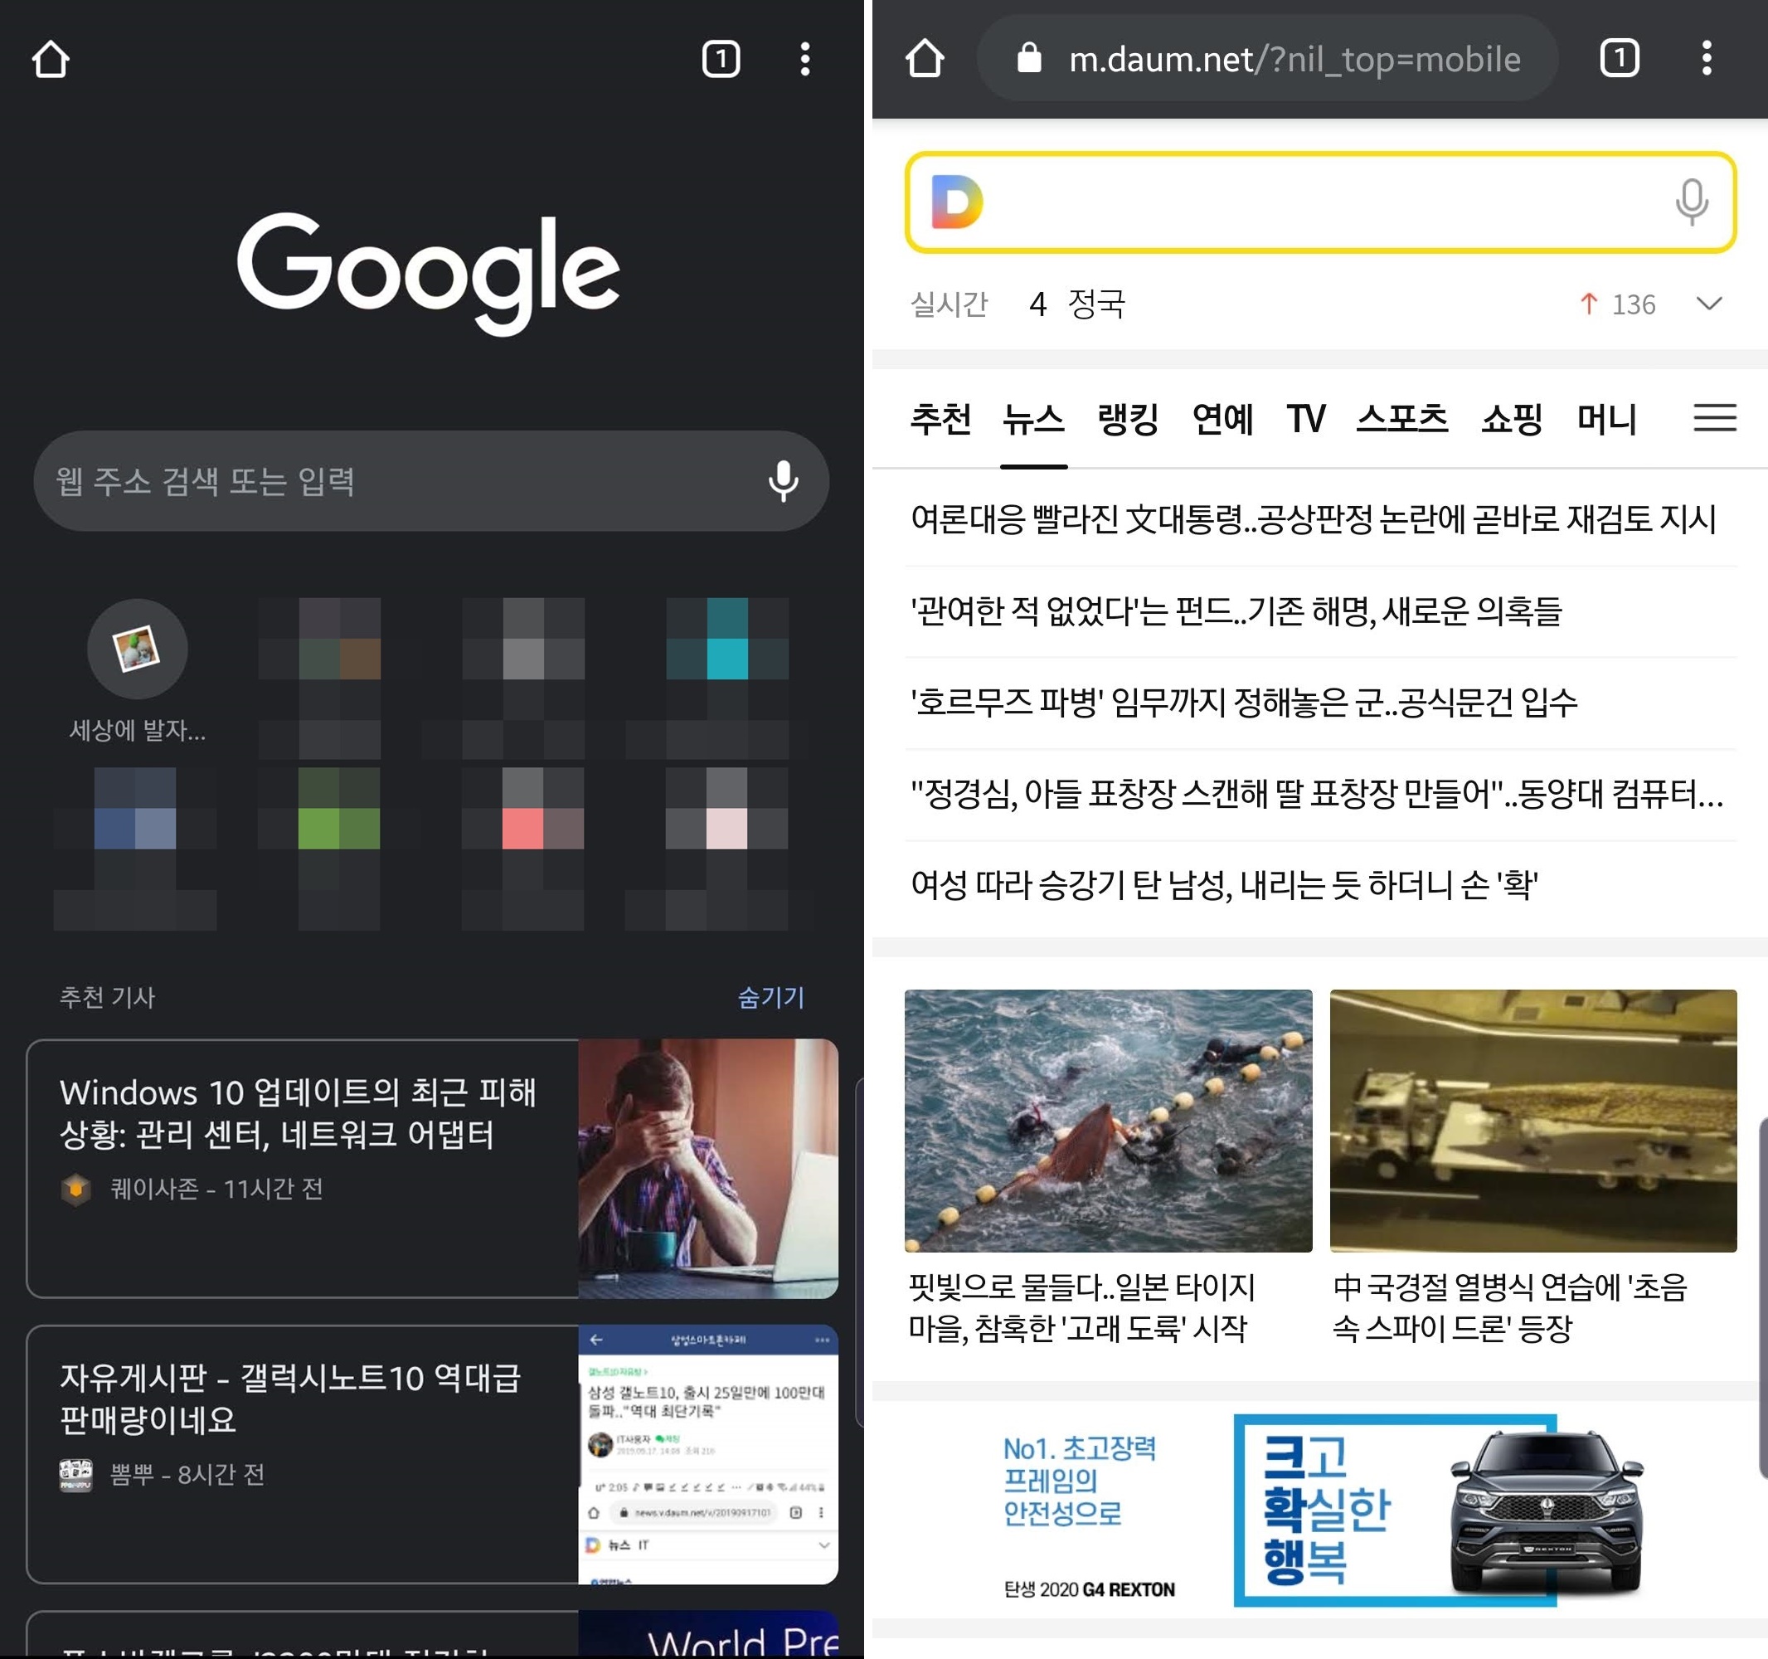The height and width of the screenshot is (1659, 1768).
Task: Expand the real-time trending keyword list
Action: [1708, 304]
